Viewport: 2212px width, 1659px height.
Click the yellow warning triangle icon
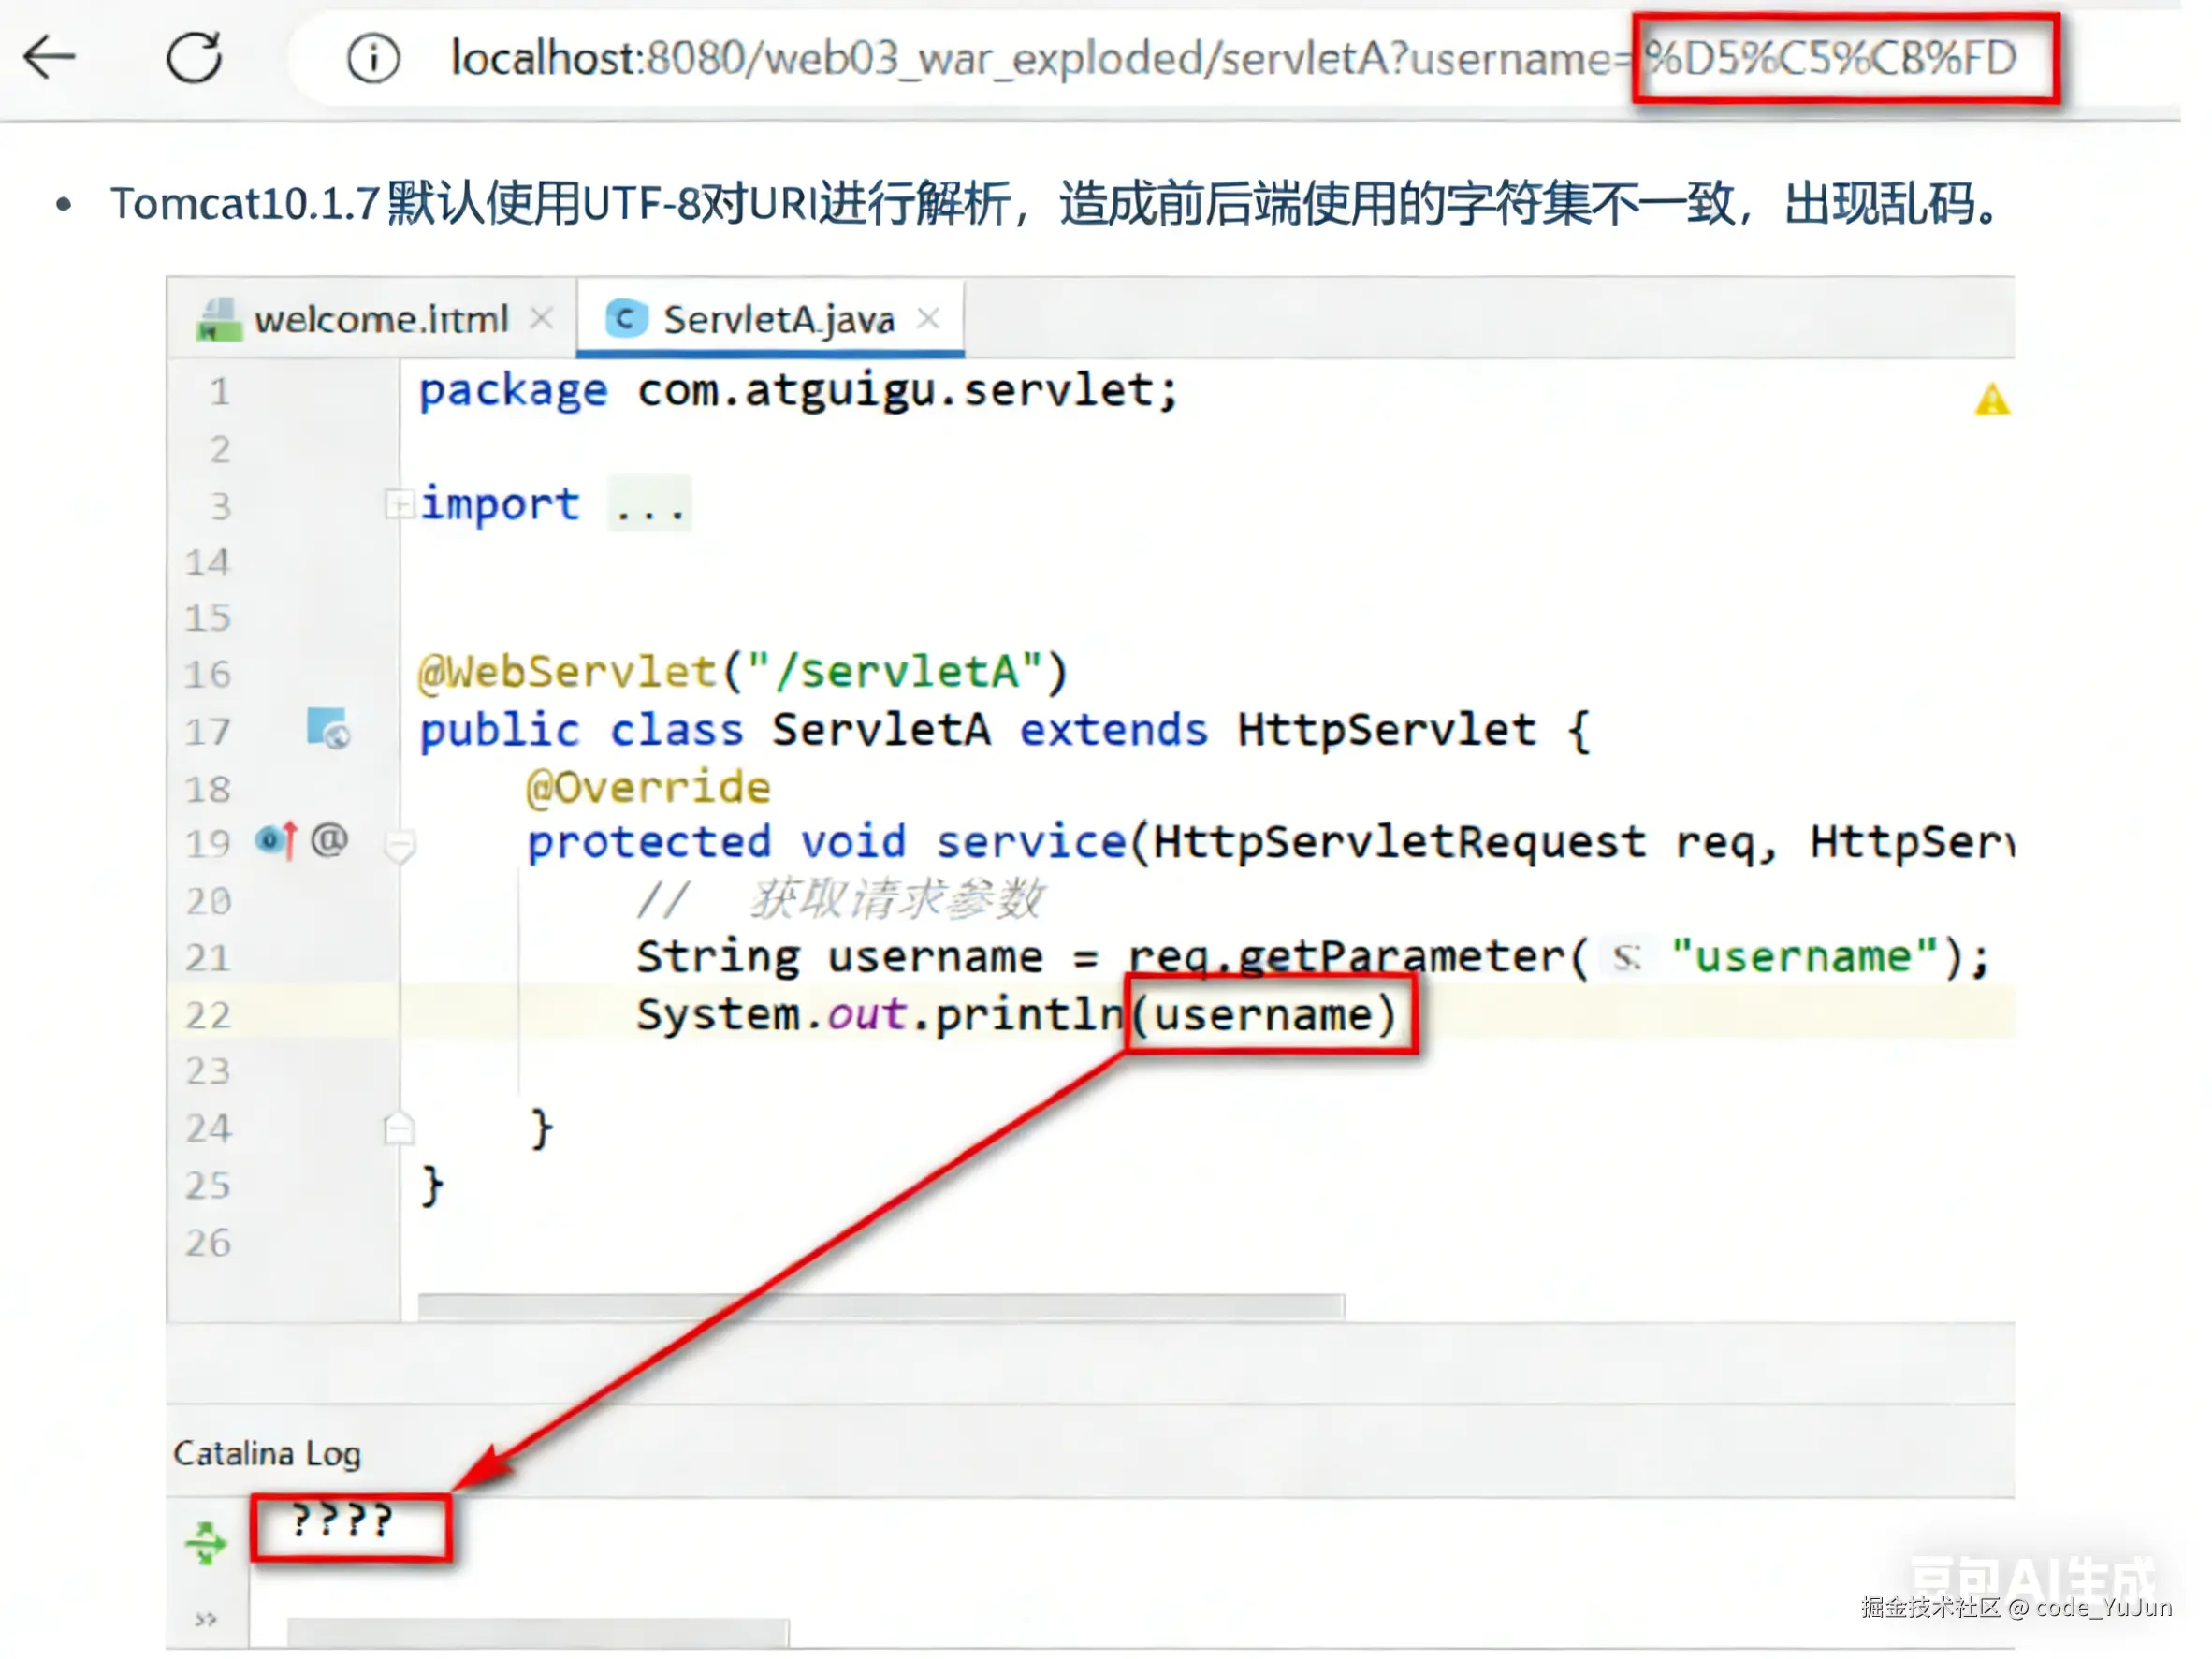coord(1991,400)
